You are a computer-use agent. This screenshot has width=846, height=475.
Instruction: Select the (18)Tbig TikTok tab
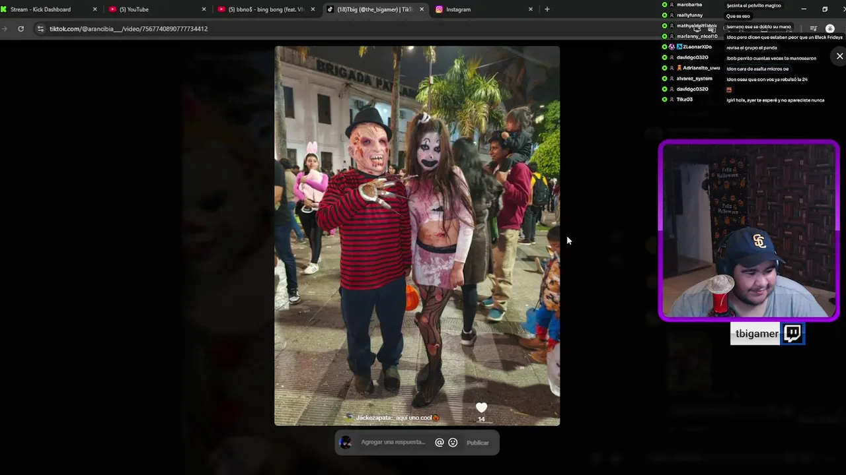pos(375,9)
